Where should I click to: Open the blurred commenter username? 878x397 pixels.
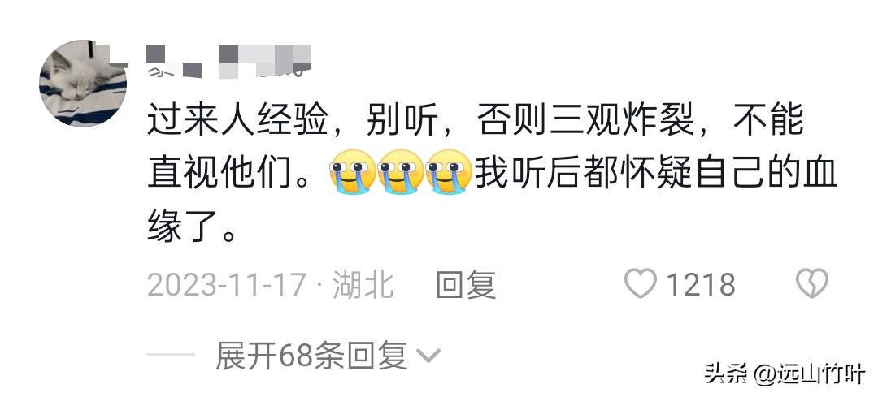pyautogui.click(x=228, y=62)
